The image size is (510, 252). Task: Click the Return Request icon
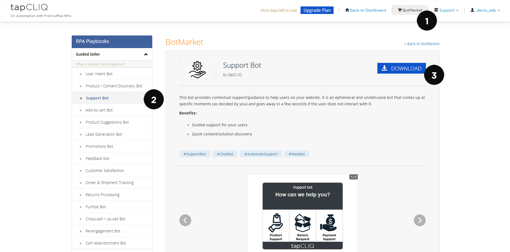[303, 226]
